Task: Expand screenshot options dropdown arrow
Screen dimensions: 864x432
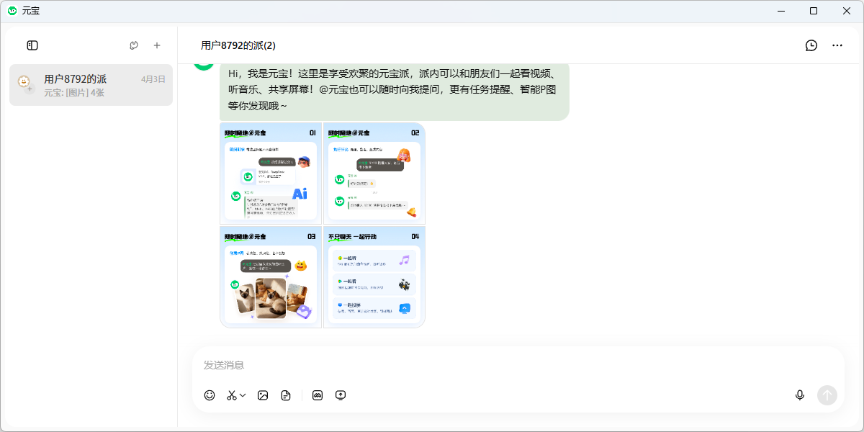Action: tap(243, 395)
